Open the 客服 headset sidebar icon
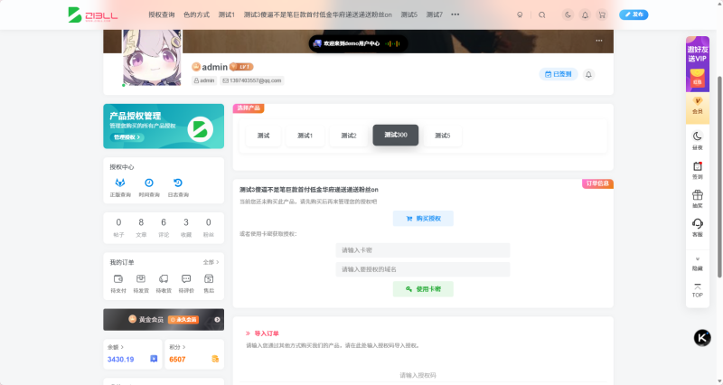This screenshot has width=723, height=385. click(697, 229)
